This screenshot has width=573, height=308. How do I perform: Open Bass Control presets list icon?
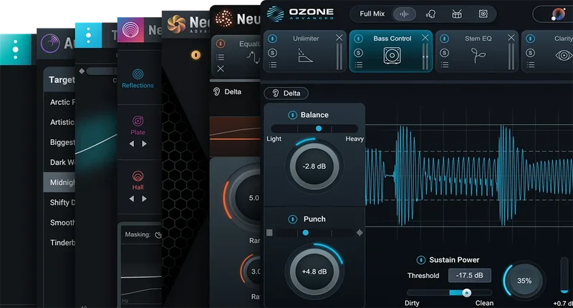pyautogui.click(x=359, y=65)
